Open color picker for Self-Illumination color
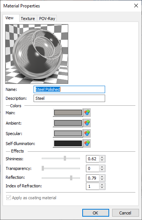This screenshot has width=142, height=220. (87, 144)
